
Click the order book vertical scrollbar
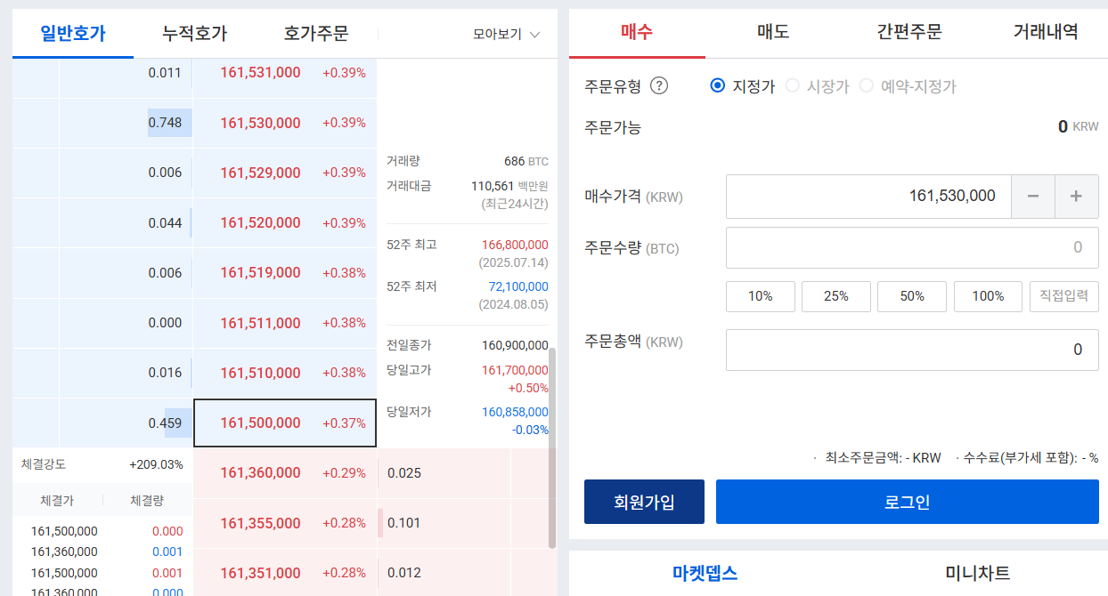552,447
